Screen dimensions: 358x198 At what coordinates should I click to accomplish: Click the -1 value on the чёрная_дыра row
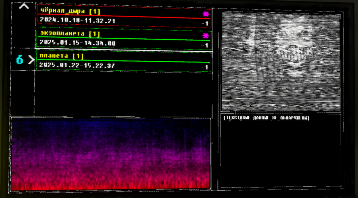(205, 23)
